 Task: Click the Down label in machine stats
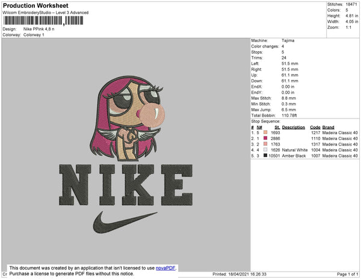pos(257,81)
